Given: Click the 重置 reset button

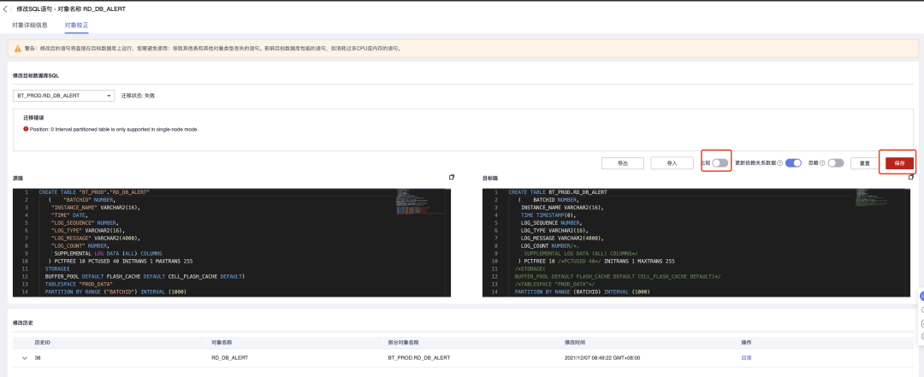Looking at the screenshot, I should pyautogui.click(x=864, y=163).
